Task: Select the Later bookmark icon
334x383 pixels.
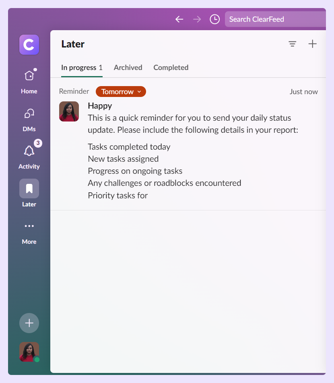Action: click(x=29, y=188)
